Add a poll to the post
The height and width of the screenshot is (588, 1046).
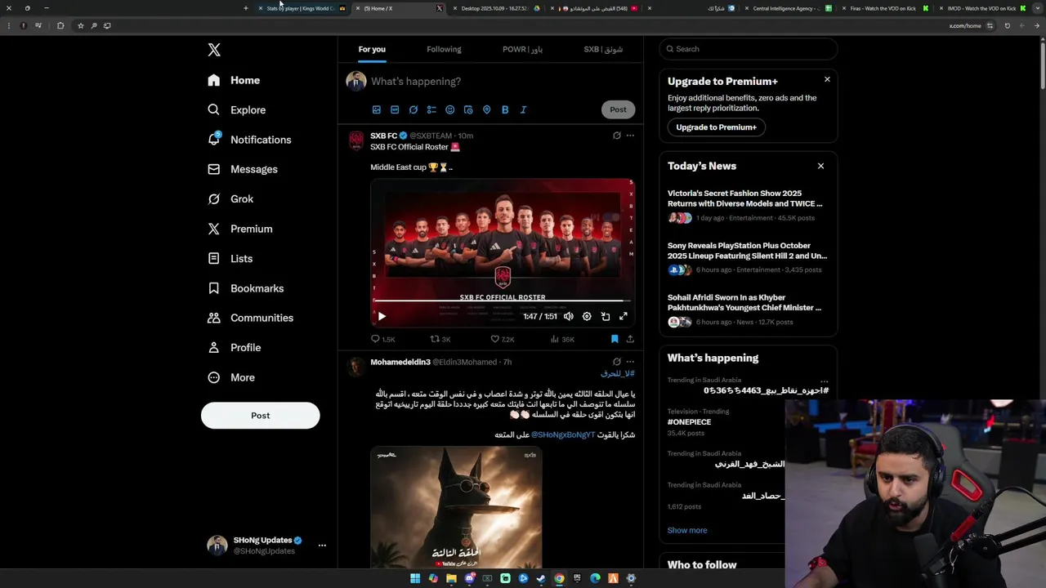(431, 109)
